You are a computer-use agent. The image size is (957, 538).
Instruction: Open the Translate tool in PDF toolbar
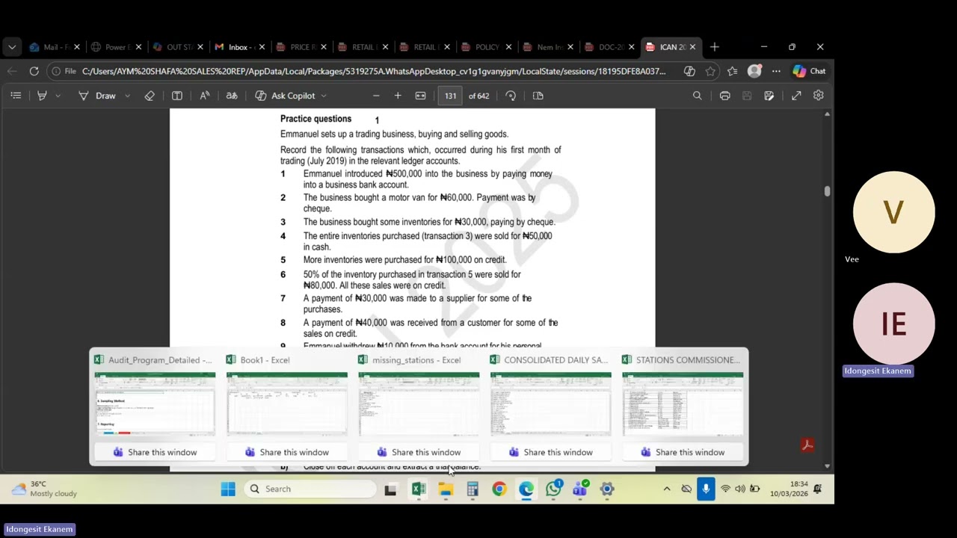(x=232, y=96)
